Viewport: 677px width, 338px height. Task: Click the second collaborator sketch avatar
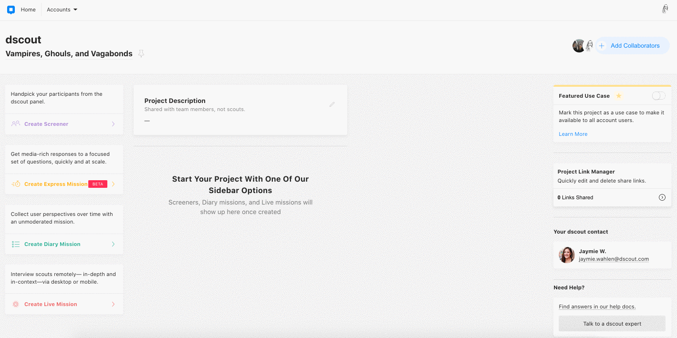click(x=590, y=46)
